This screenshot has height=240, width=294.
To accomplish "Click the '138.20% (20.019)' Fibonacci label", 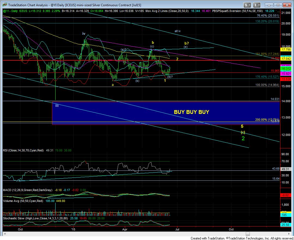I will 267,21.
